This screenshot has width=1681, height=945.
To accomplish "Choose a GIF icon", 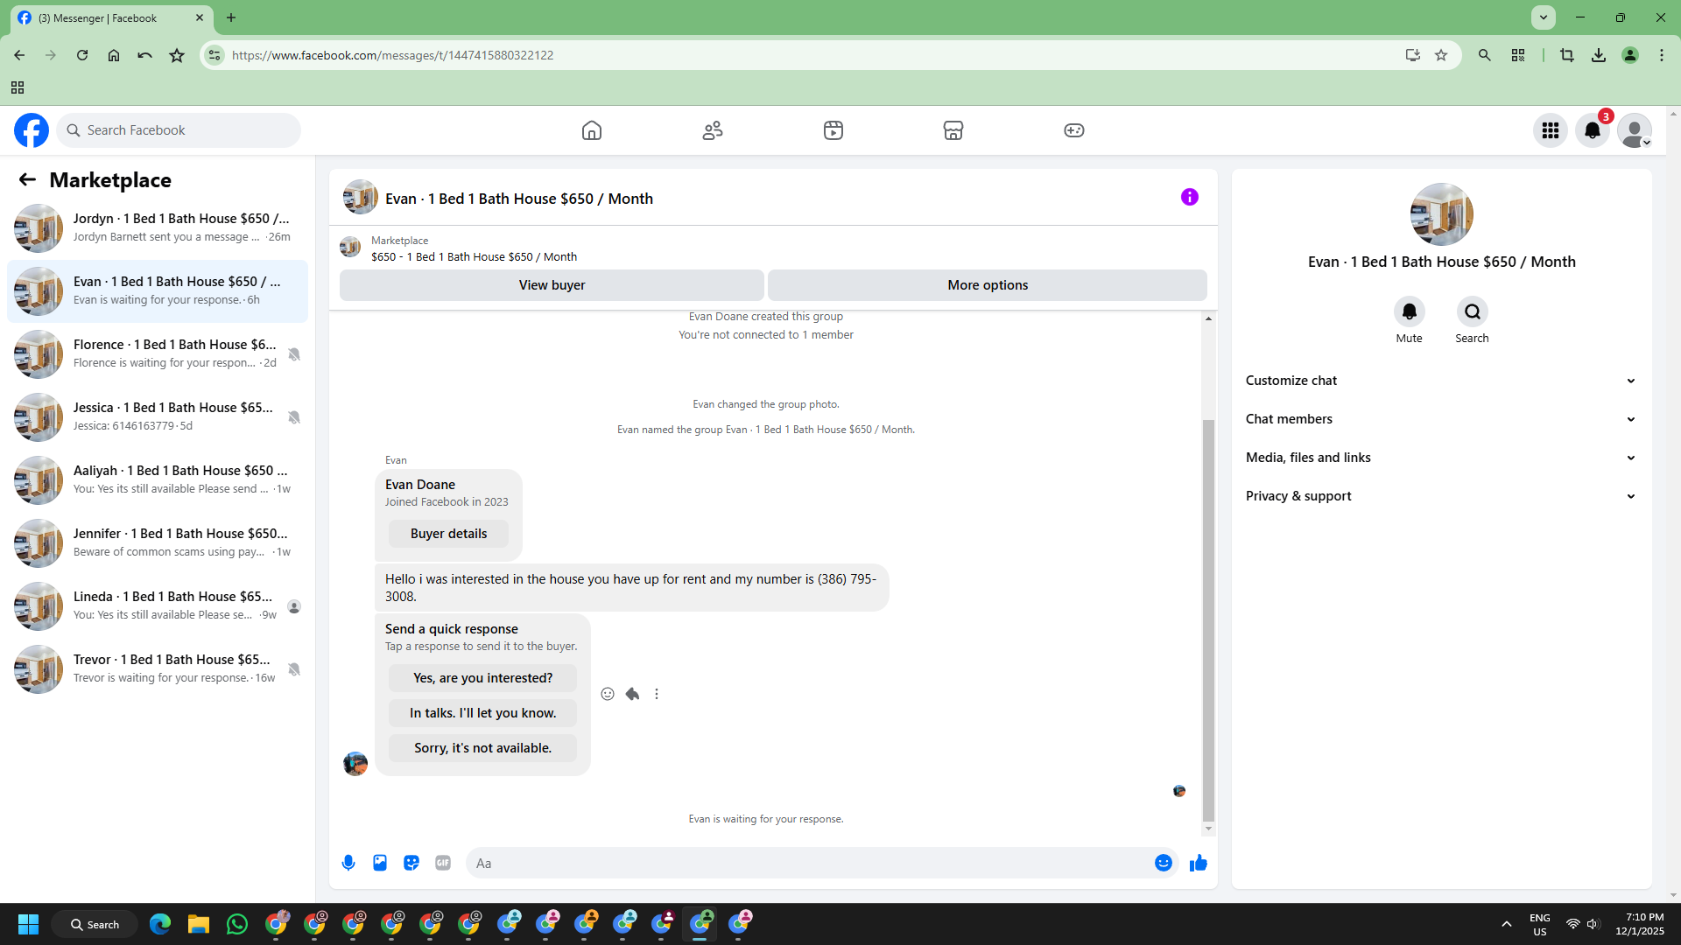I will click(443, 863).
